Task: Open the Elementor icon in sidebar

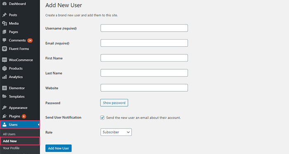Action: [5, 88]
